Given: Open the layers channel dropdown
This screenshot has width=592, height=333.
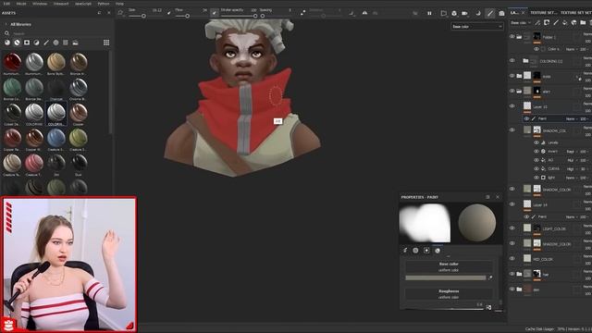Looking at the screenshot, I should point(520,22).
